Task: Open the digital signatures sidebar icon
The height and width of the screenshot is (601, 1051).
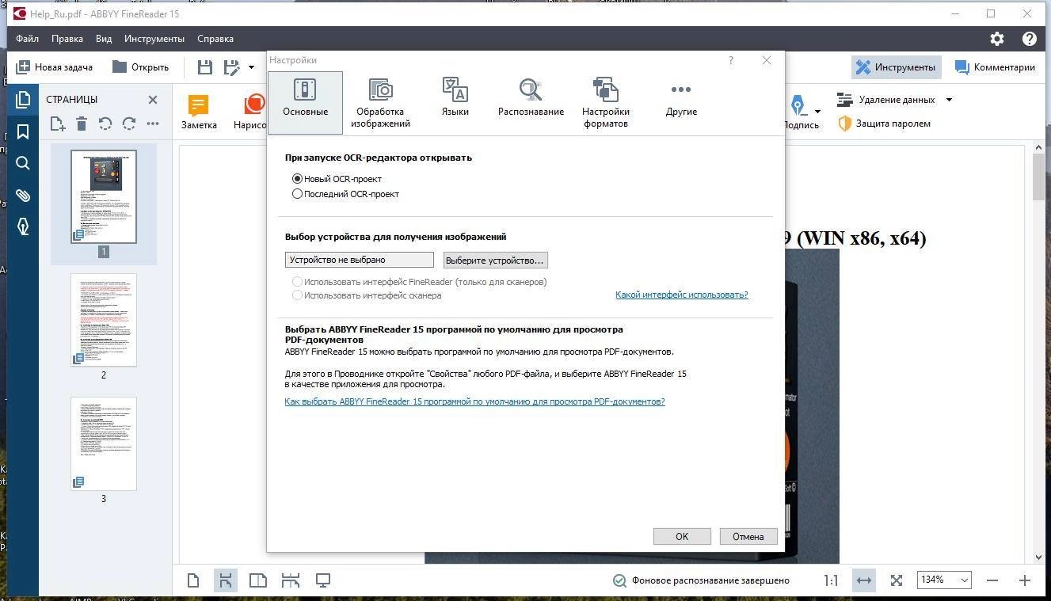Action: (x=23, y=226)
